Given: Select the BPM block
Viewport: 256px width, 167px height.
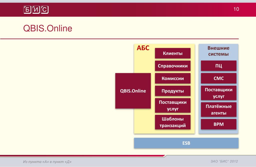Looking at the screenshot, I should [x=218, y=124].
